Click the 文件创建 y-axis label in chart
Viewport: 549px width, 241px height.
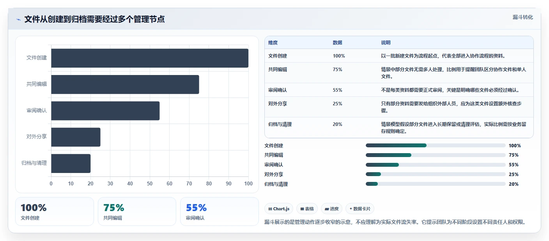coord(37,58)
